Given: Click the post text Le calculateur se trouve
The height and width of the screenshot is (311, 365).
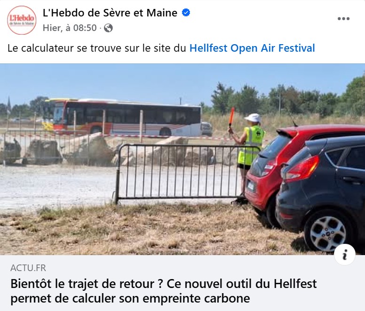Looking at the screenshot, I should coord(97,48).
